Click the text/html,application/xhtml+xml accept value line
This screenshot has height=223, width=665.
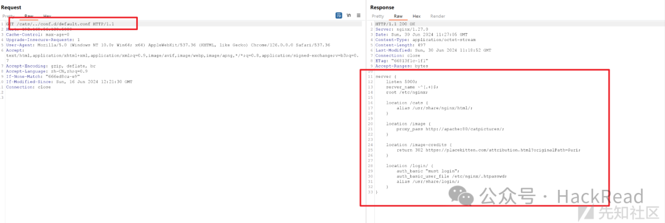182,55
